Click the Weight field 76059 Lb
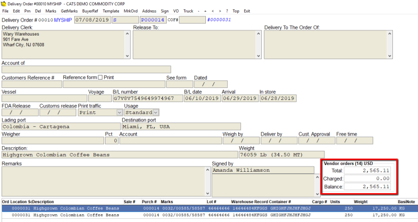Viewport: 418px width, 222px height. (x=282, y=154)
